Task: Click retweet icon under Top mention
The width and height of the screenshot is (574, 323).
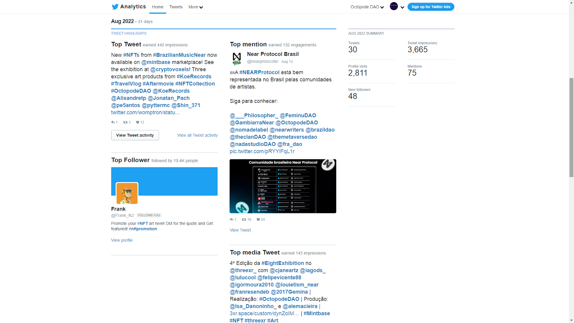Action: [x=244, y=219]
